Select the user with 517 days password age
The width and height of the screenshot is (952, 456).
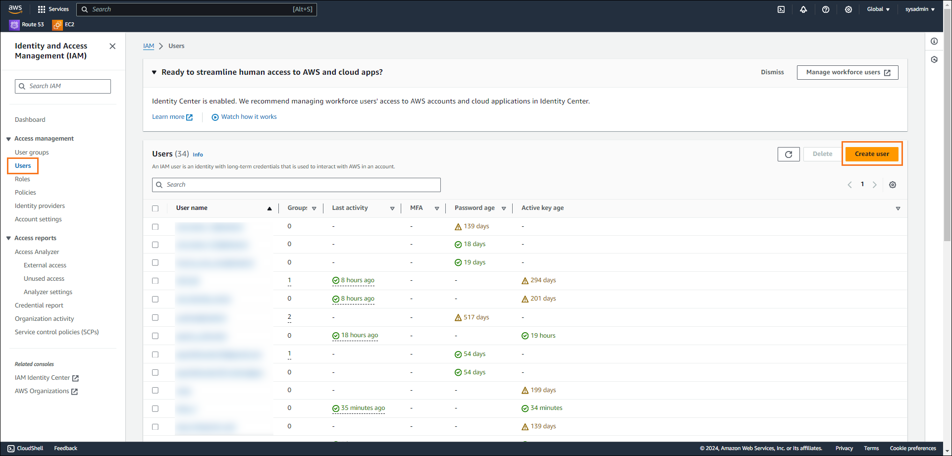(x=155, y=317)
